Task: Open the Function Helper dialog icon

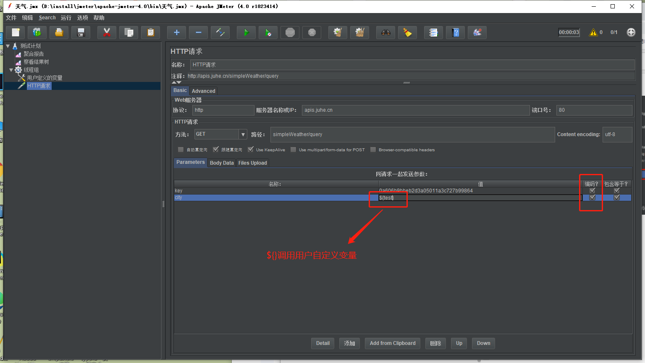Action: (x=433, y=32)
